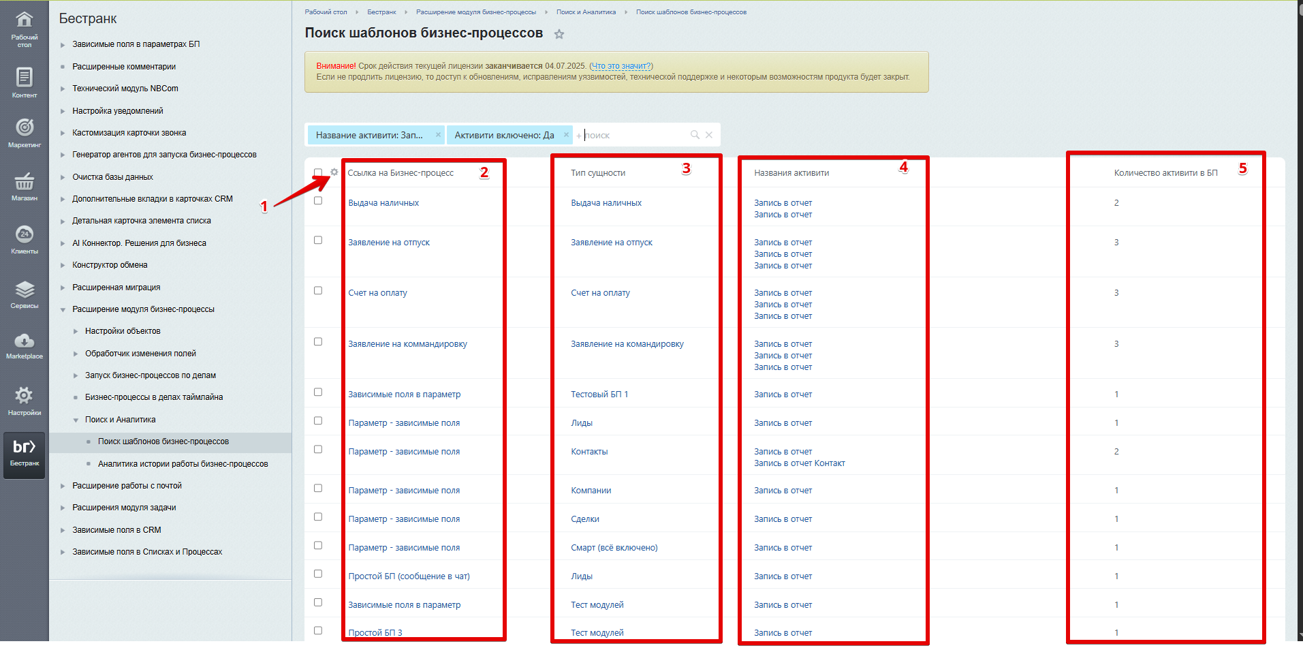The height and width of the screenshot is (648, 1303).
Task: Open the Рабочий стол home icon in sidebar
Action: click(24, 20)
